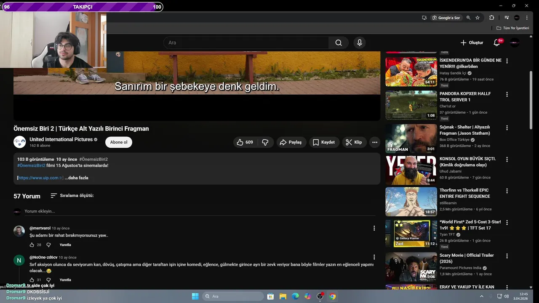Viewport: 539px width, 303px height.
Task: Open more actions menu beside Klip
Action: click(375, 142)
